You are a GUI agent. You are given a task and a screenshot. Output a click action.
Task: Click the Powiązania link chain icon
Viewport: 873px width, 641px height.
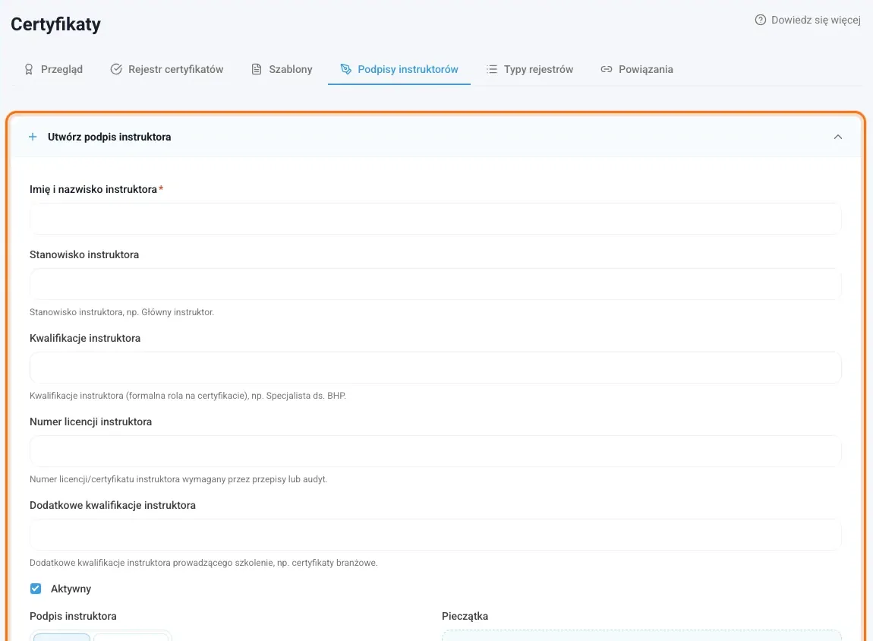point(607,69)
